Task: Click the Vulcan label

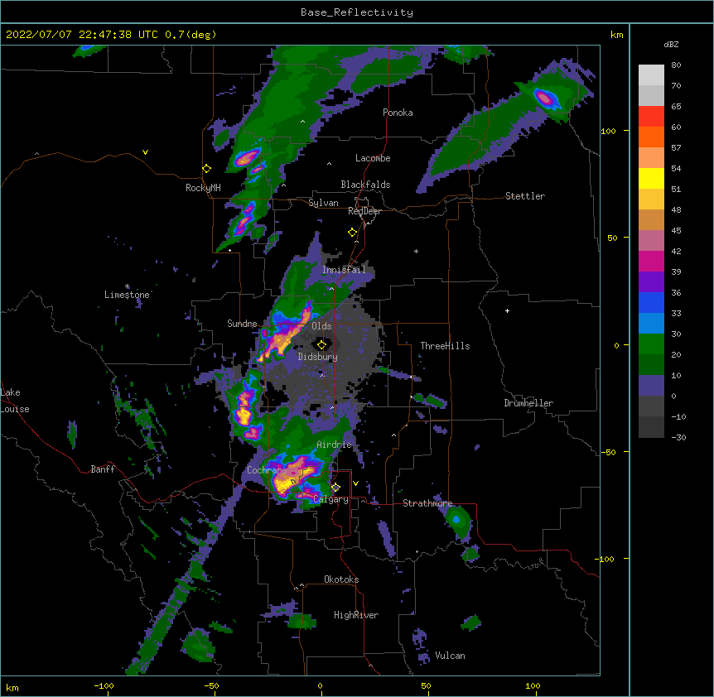Action: coord(450,656)
